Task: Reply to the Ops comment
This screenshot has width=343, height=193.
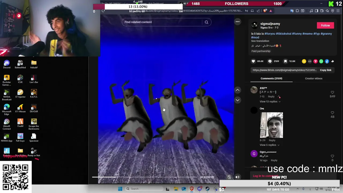Action: coord(272,140)
